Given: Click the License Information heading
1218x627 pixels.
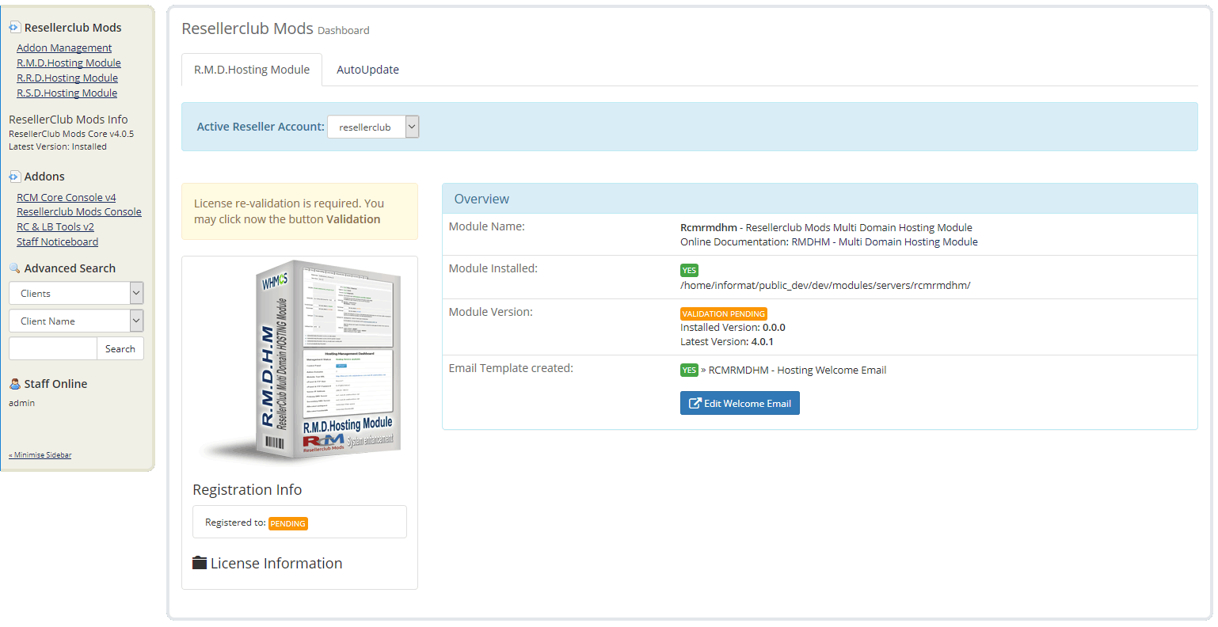Looking at the screenshot, I should pos(276,563).
